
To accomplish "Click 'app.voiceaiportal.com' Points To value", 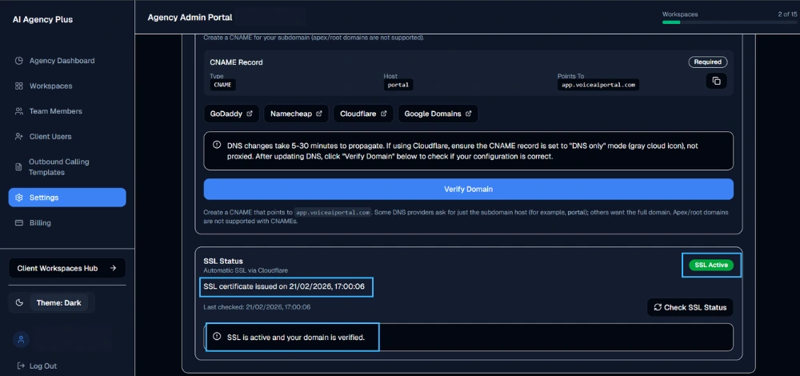I will [598, 85].
